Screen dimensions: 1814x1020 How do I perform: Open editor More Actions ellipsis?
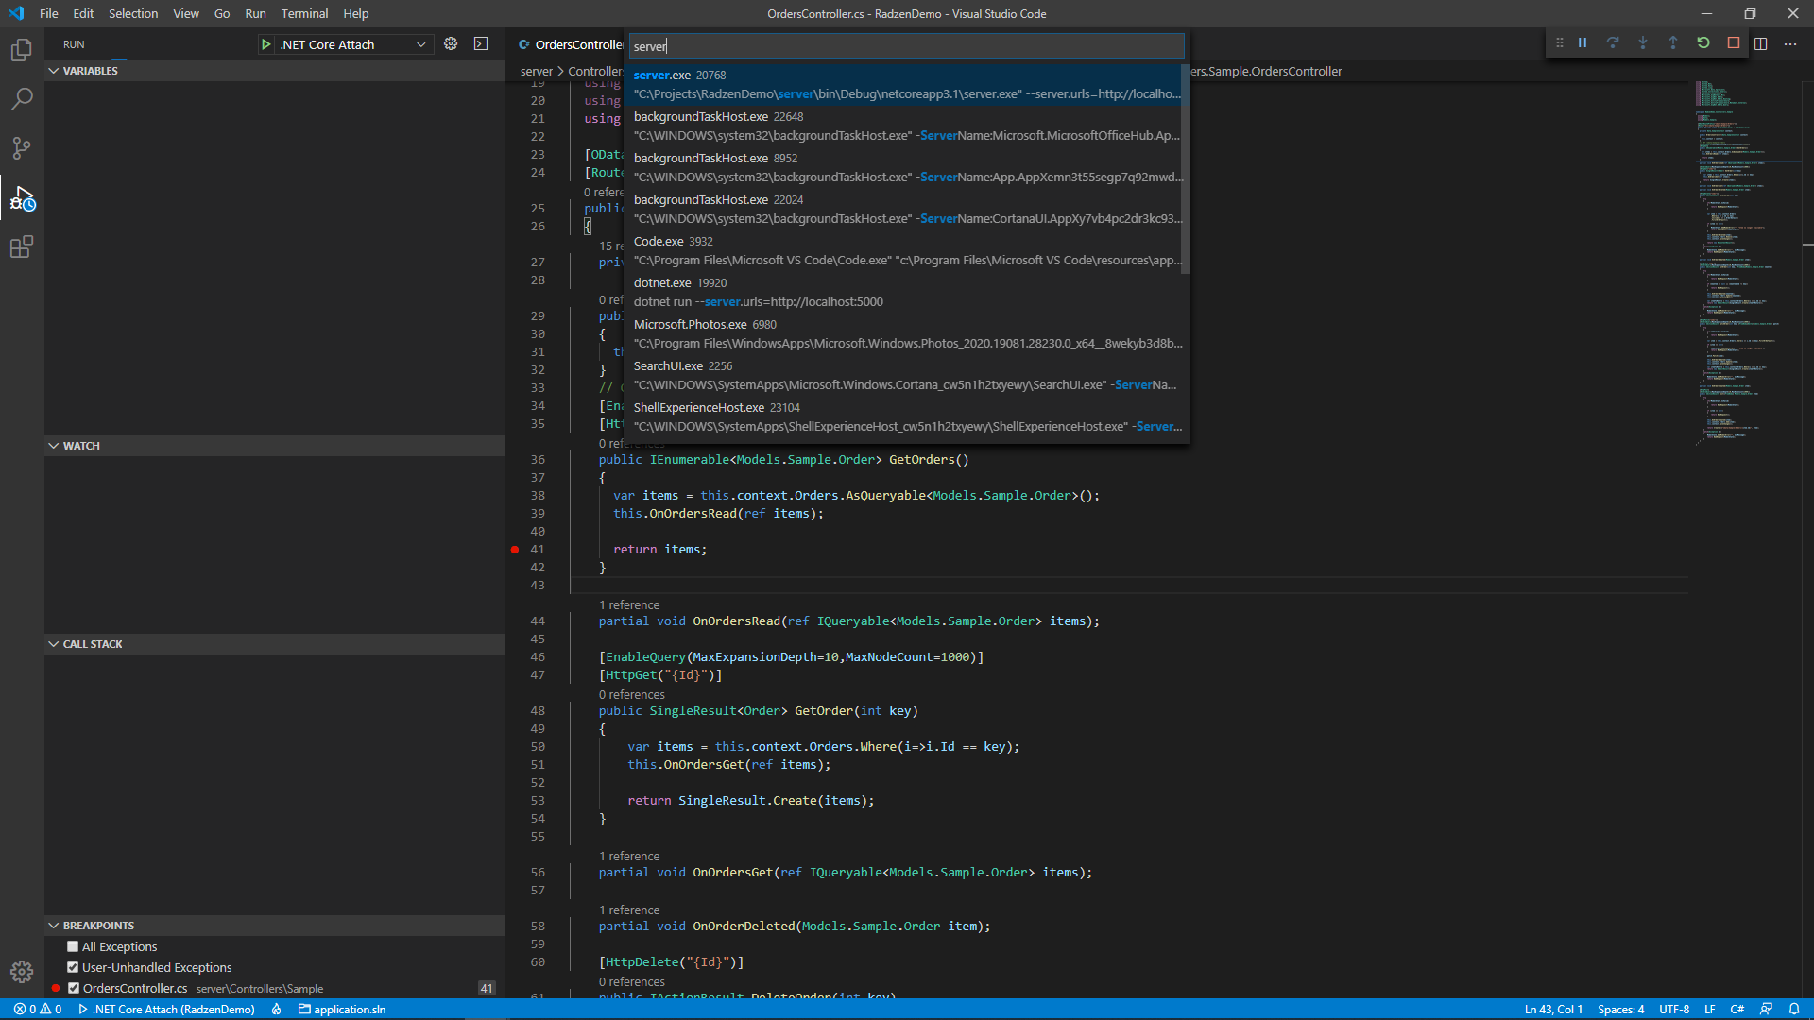[x=1790, y=44]
